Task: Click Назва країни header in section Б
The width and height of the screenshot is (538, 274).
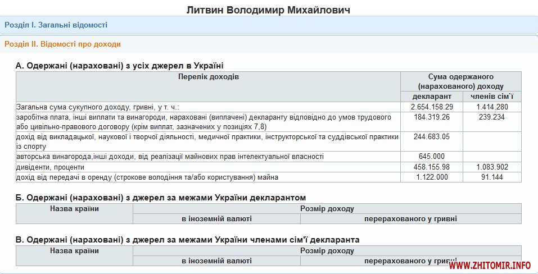Action: (74, 209)
